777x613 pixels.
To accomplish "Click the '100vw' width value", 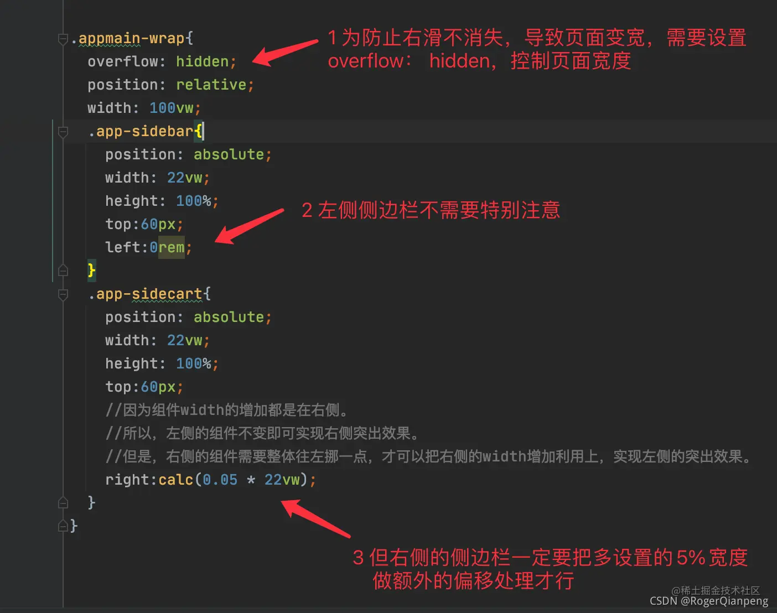I will [x=171, y=108].
